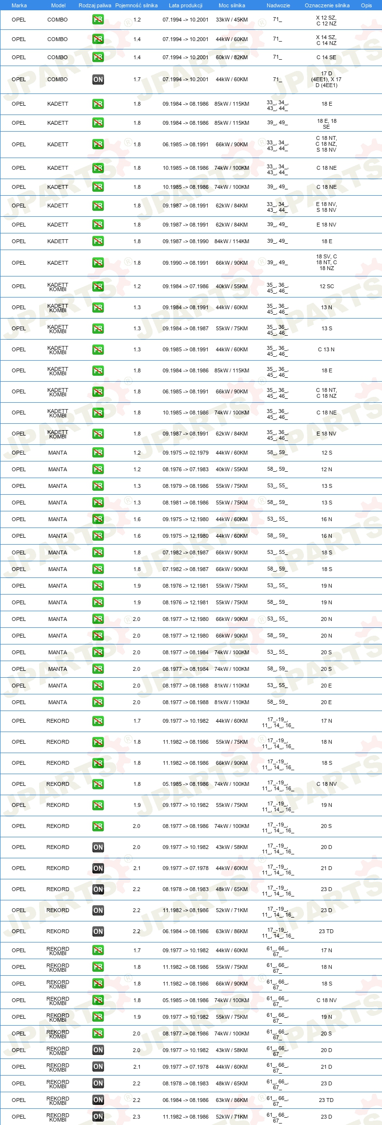
Task: Select the years '09.1987 -> 08.1990'
Action: 186,241
